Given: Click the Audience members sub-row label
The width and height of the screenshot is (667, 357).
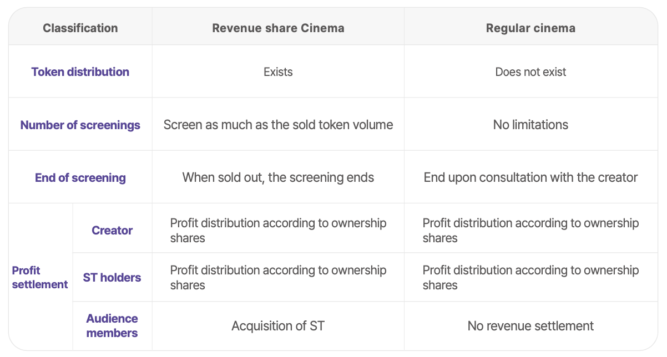Looking at the screenshot, I should (112, 325).
